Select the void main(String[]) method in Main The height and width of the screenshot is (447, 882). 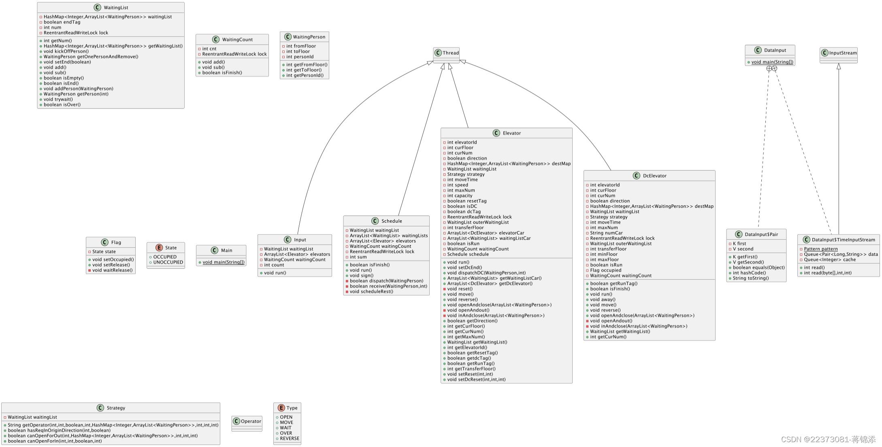(x=224, y=262)
